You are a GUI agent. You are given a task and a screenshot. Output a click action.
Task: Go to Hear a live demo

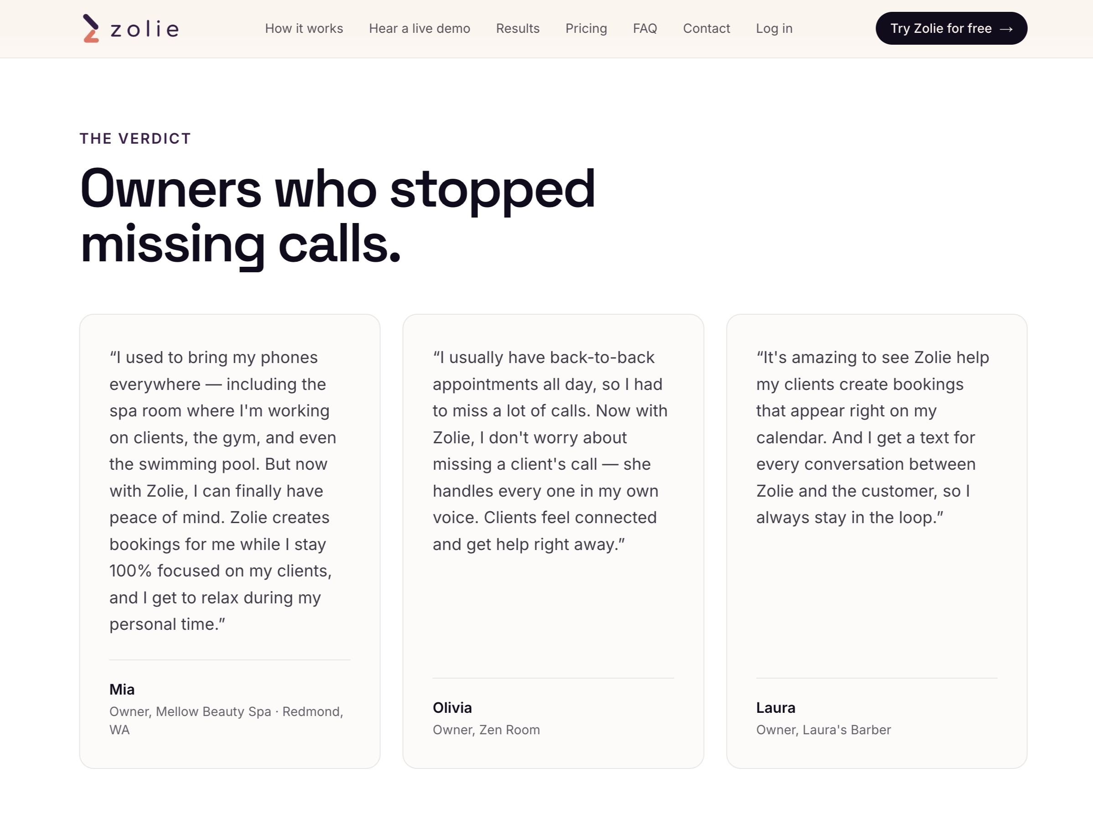pos(420,29)
